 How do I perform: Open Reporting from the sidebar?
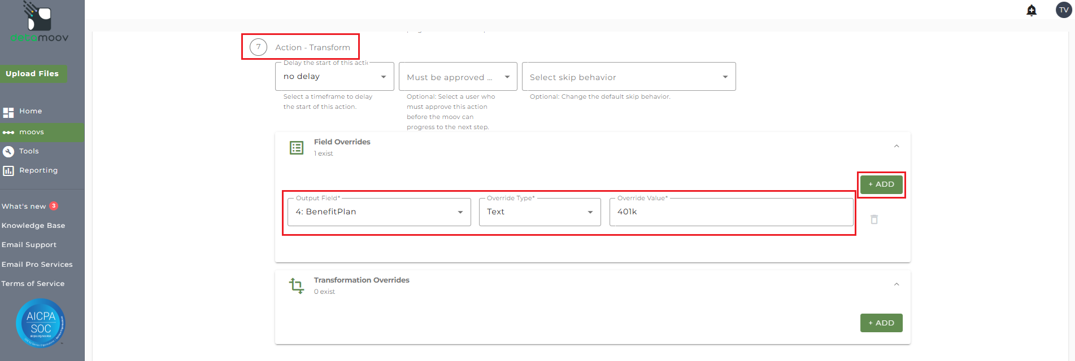pyautogui.click(x=38, y=170)
